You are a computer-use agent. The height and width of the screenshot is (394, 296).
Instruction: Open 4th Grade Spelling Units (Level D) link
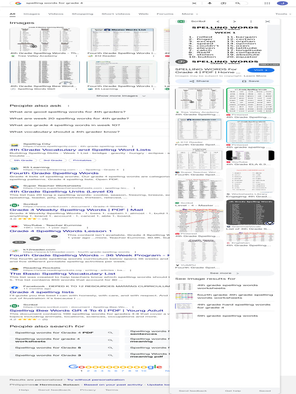pos(61,192)
